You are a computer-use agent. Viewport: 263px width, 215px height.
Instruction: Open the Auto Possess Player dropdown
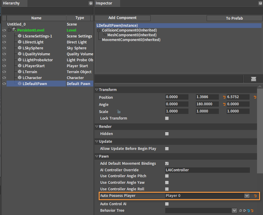point(247,196)
